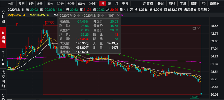Click the 45.55 high price marker
Viewport: 224px width, 100px height.
pos(50,23)
